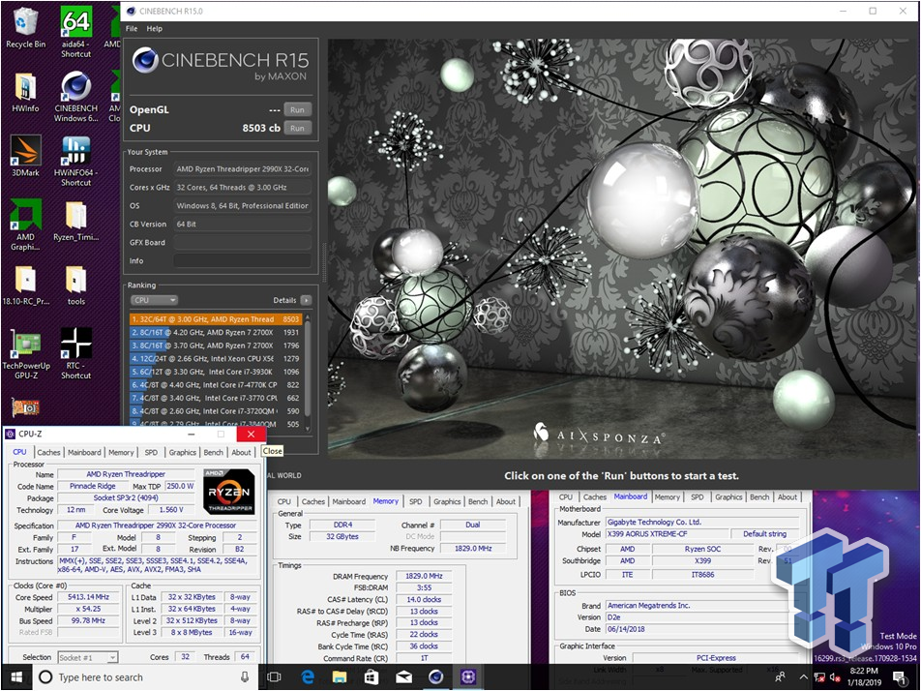
Task: Open CPU tab in the CPU-Z Memory window
Action: click(284, 501)
